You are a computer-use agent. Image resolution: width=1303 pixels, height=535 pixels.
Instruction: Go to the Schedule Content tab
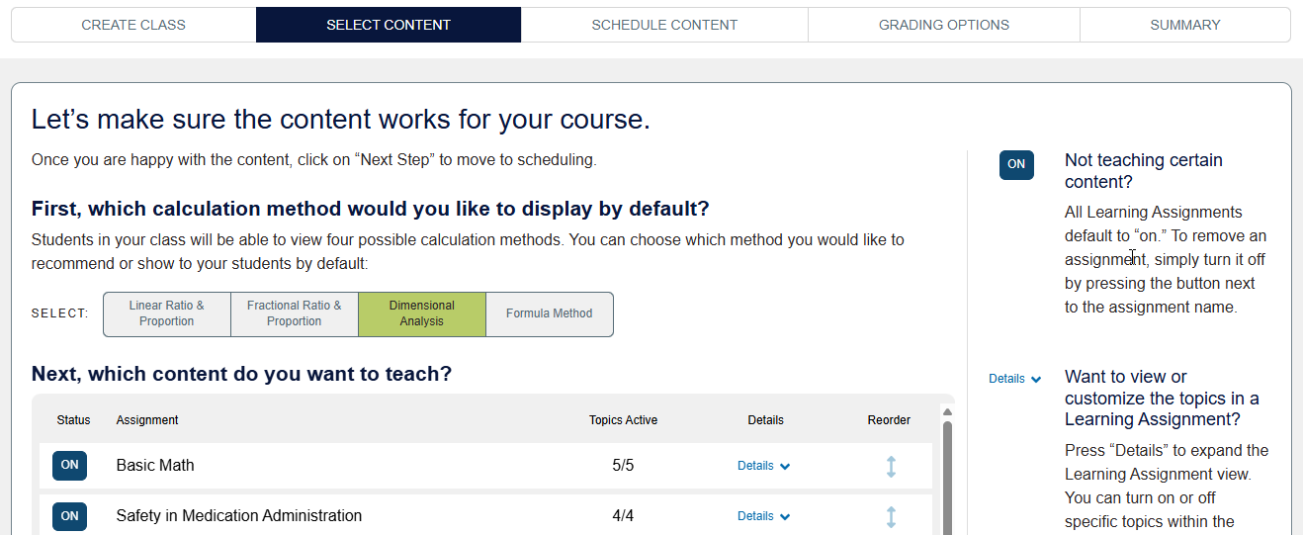pos(664,25)
